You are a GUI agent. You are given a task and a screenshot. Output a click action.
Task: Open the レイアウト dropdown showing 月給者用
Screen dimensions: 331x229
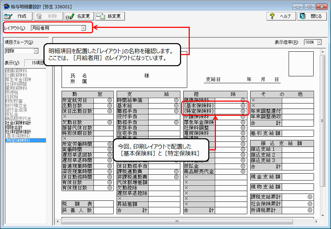point(84,27)
